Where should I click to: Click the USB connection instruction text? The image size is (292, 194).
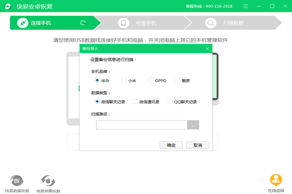pos(141,40)
